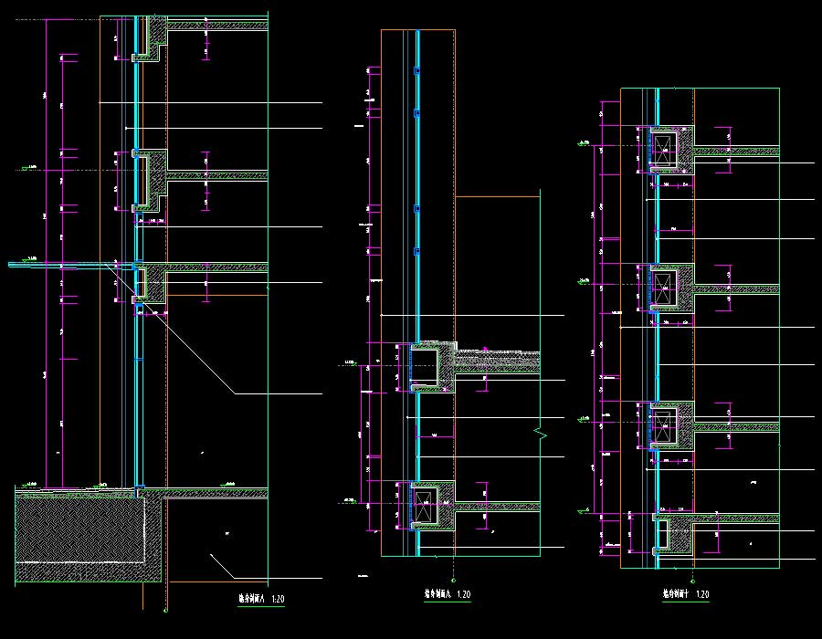Select the axis circle marker below 墙身剖面十 section
The image size is (822, 639).
point(692,581)
